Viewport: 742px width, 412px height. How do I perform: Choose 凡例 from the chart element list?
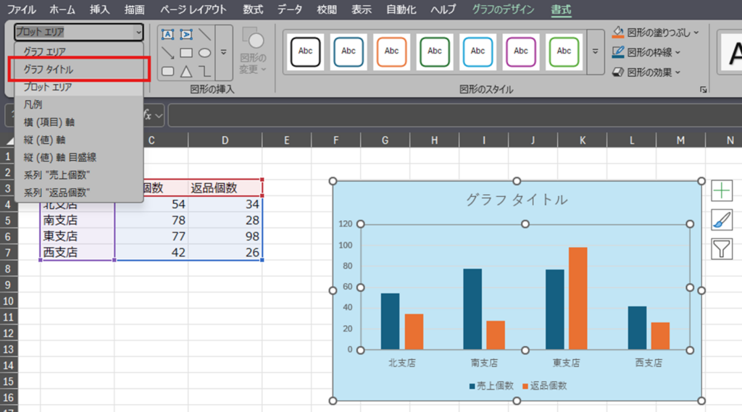(33, 104)
